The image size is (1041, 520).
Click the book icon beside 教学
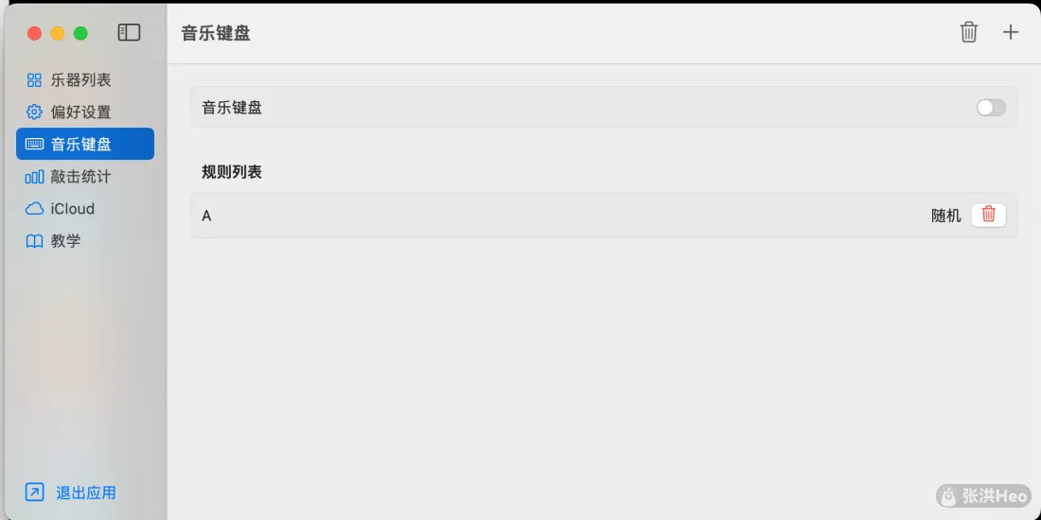(34, 241)
